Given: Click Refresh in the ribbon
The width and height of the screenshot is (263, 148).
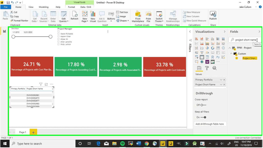Looking at the screenshot, I should (74, 15).
